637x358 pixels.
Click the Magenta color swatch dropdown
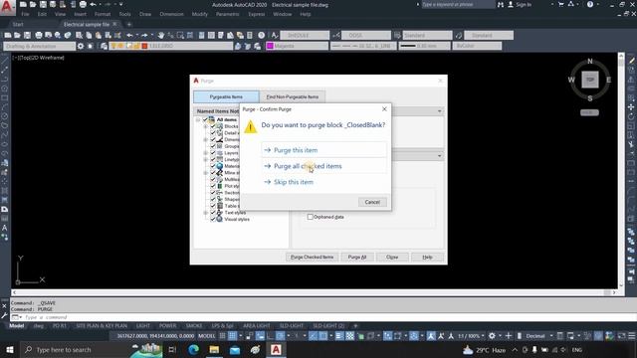coord(298,47)
